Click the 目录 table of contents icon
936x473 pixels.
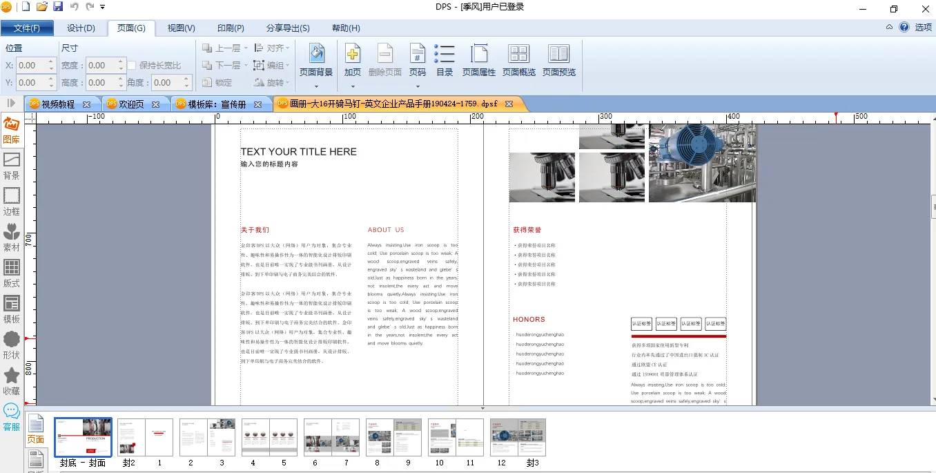(445, 60)
